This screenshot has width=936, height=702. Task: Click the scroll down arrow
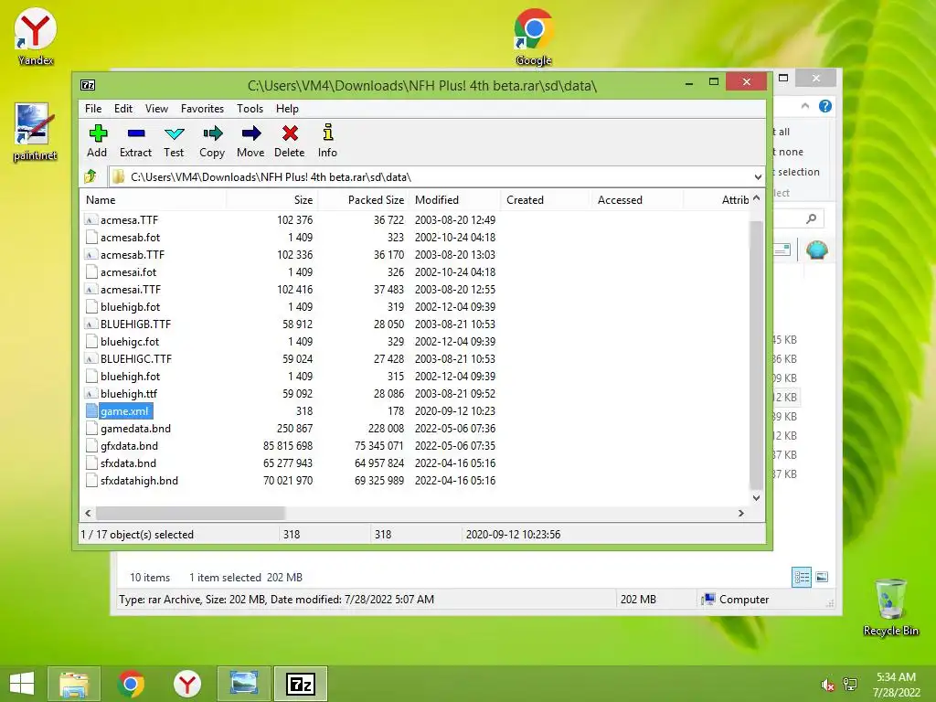click(756, 498)
